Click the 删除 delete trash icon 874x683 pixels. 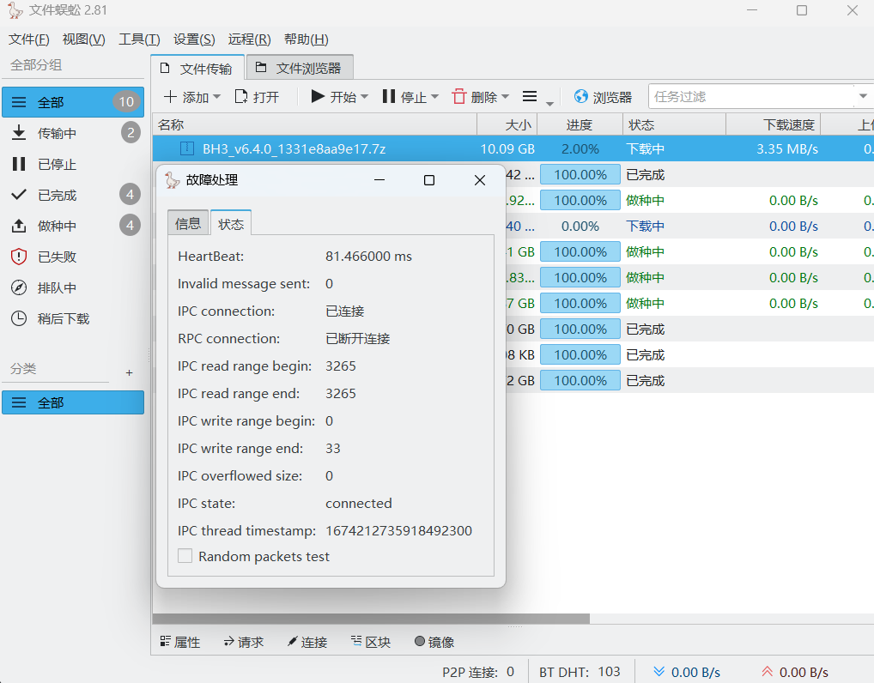[459, 96]
